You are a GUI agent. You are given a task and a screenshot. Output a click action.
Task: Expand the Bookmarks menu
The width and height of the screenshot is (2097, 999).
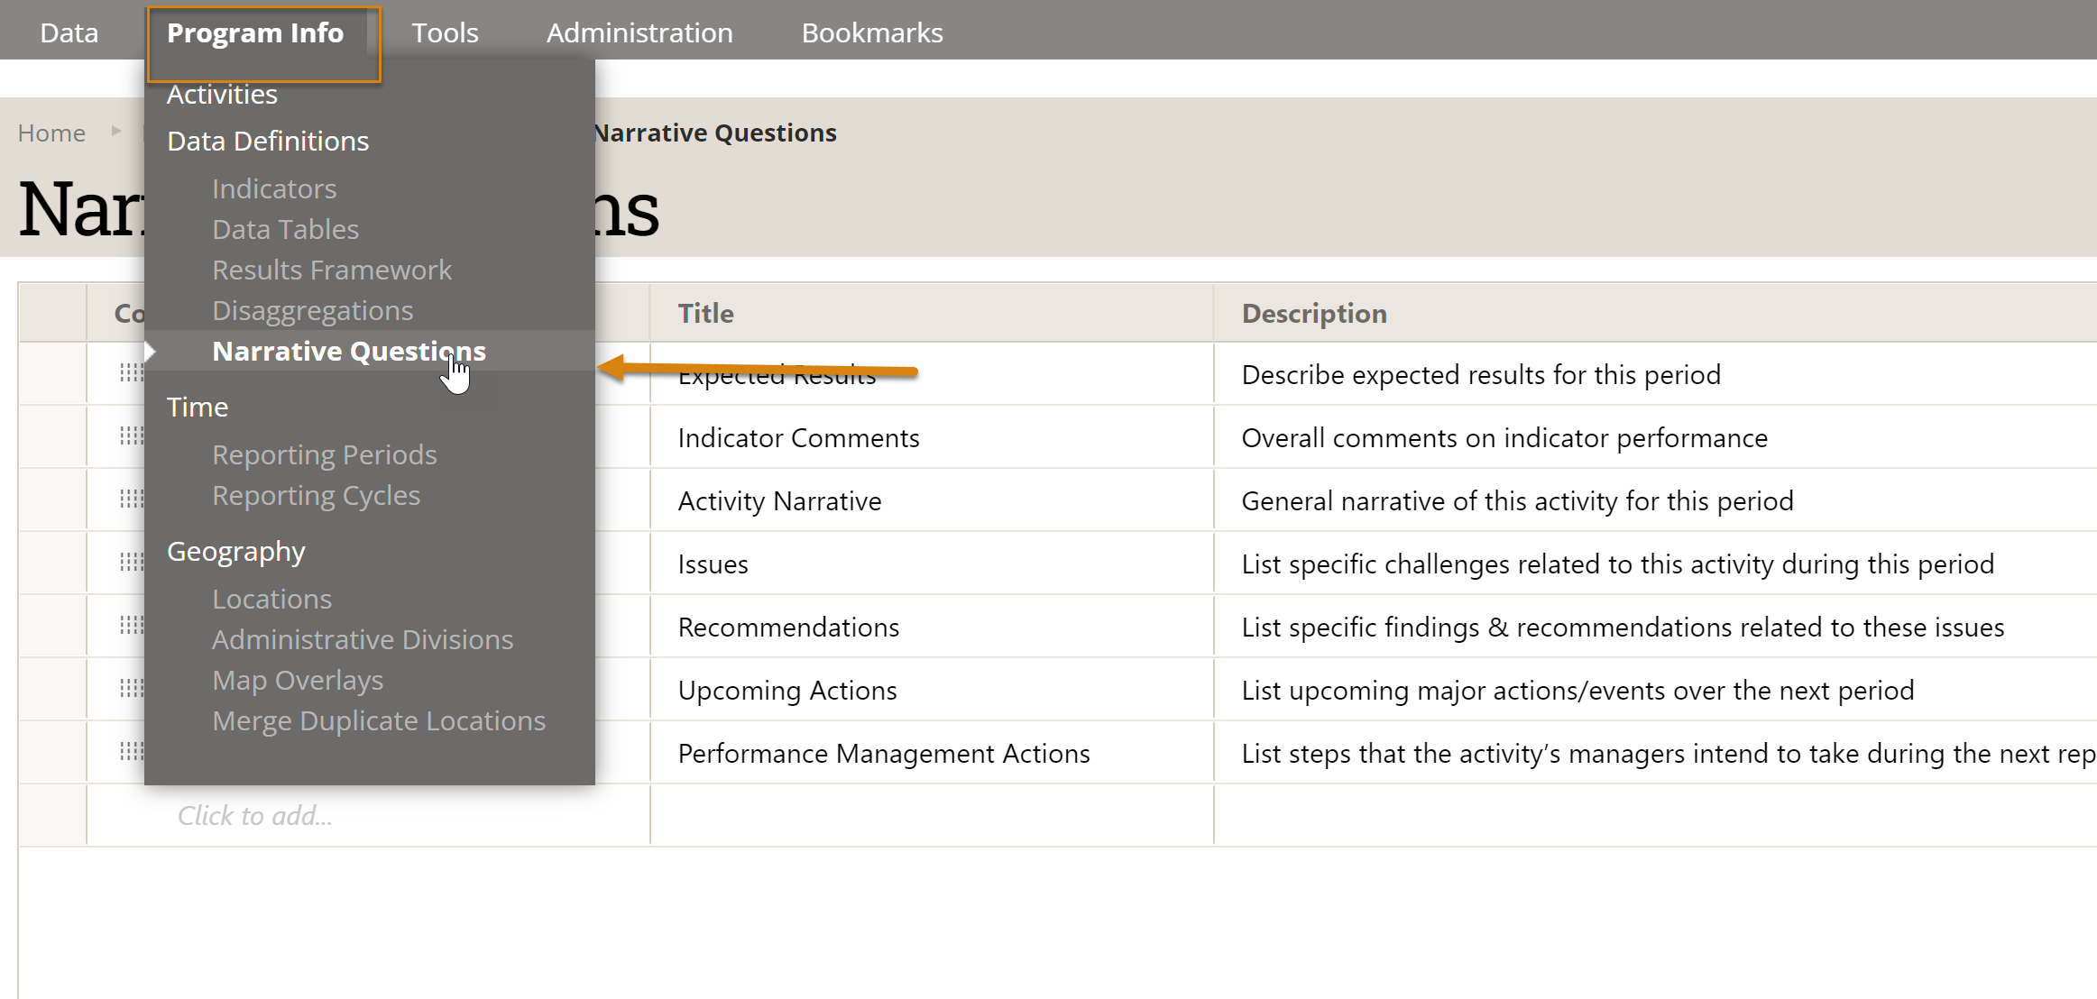pos(871,33)
